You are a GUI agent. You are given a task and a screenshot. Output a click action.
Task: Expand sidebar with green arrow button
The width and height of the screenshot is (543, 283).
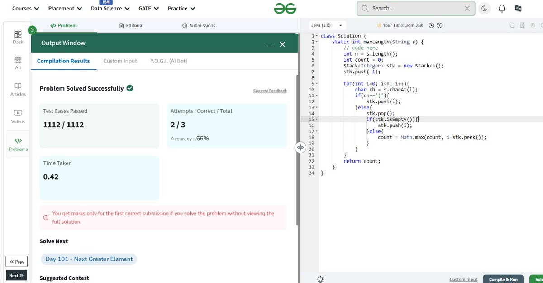click(32, 30)
